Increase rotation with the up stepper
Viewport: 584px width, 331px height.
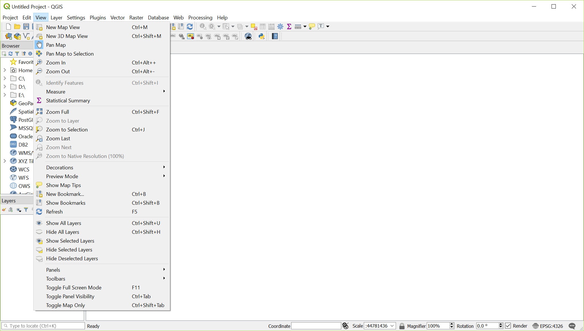coord(501,324)
